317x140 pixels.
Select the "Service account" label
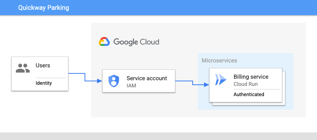pos(147,78)
